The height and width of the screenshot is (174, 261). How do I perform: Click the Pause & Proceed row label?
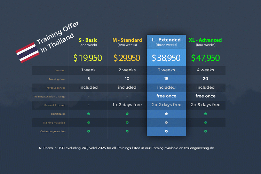[x=50, y=105]
